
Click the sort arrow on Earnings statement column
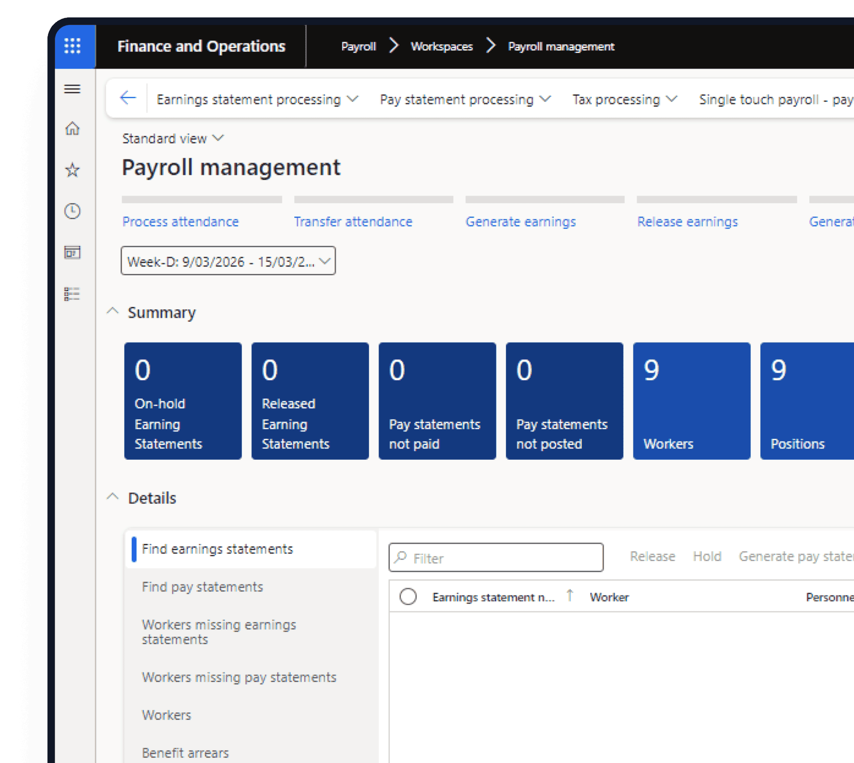[x=570, y=595]
